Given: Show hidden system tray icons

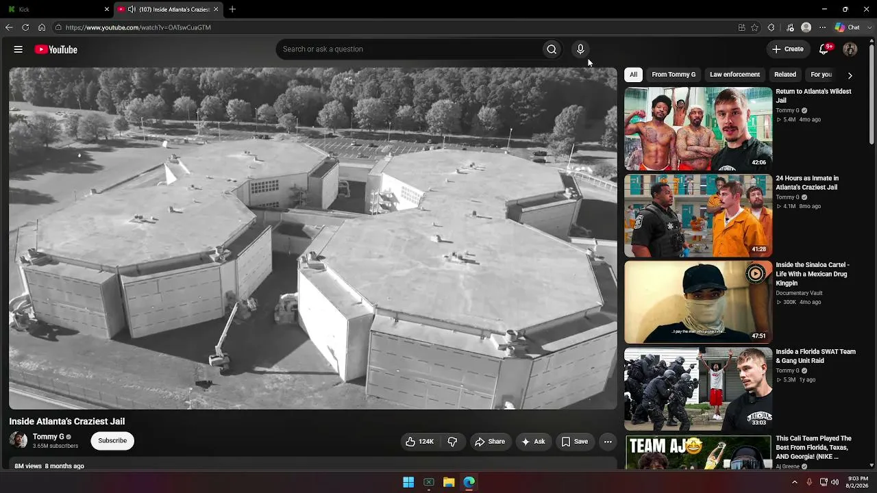Looking at the screenshot, I should point(795,483).
